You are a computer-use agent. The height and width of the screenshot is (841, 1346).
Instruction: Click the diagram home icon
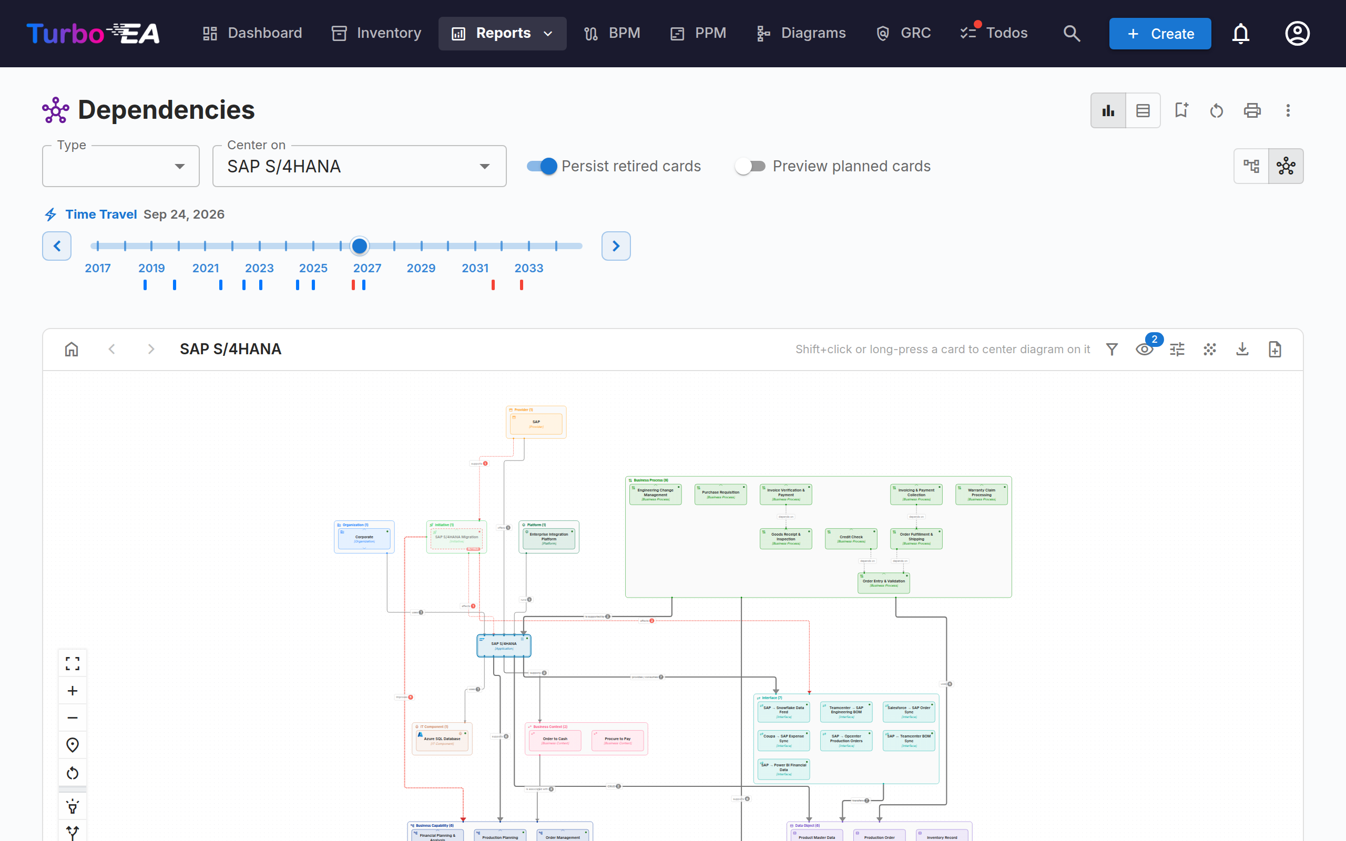pos(72,350)
